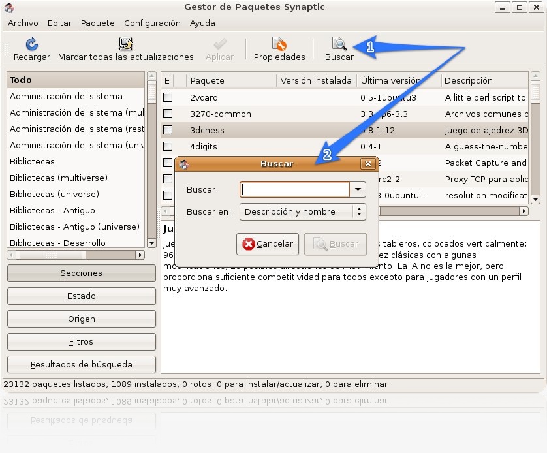The height and width of the screenshot is (453, 547).
Task: Click the icon in Buscar dialog title bar
Action: click(184, 164)
